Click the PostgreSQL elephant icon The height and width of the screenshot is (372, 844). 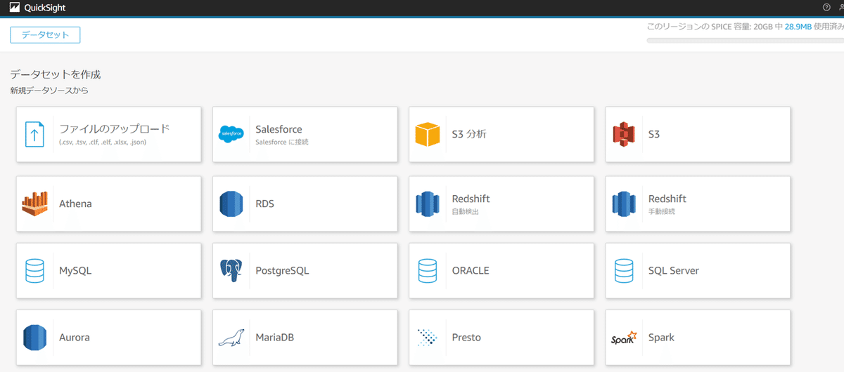231,270
